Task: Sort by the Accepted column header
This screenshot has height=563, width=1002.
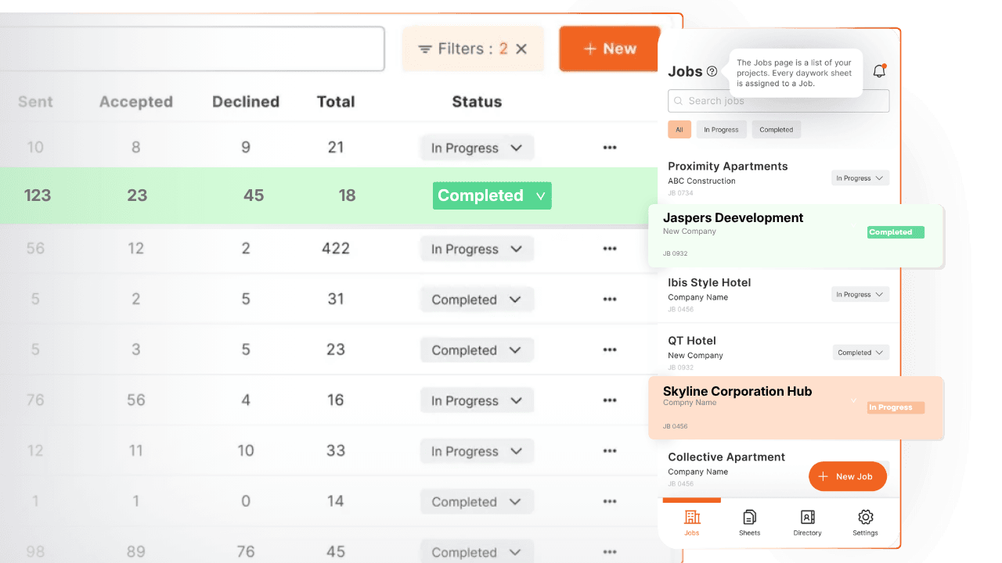Action: click(136, 102)
